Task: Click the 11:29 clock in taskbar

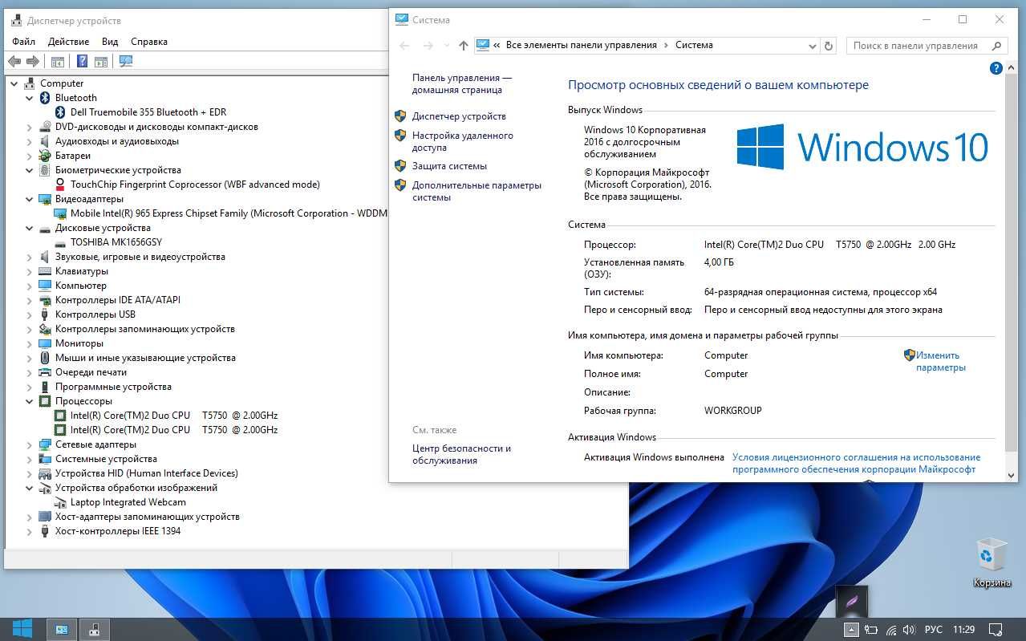Action: coord(964,630)
